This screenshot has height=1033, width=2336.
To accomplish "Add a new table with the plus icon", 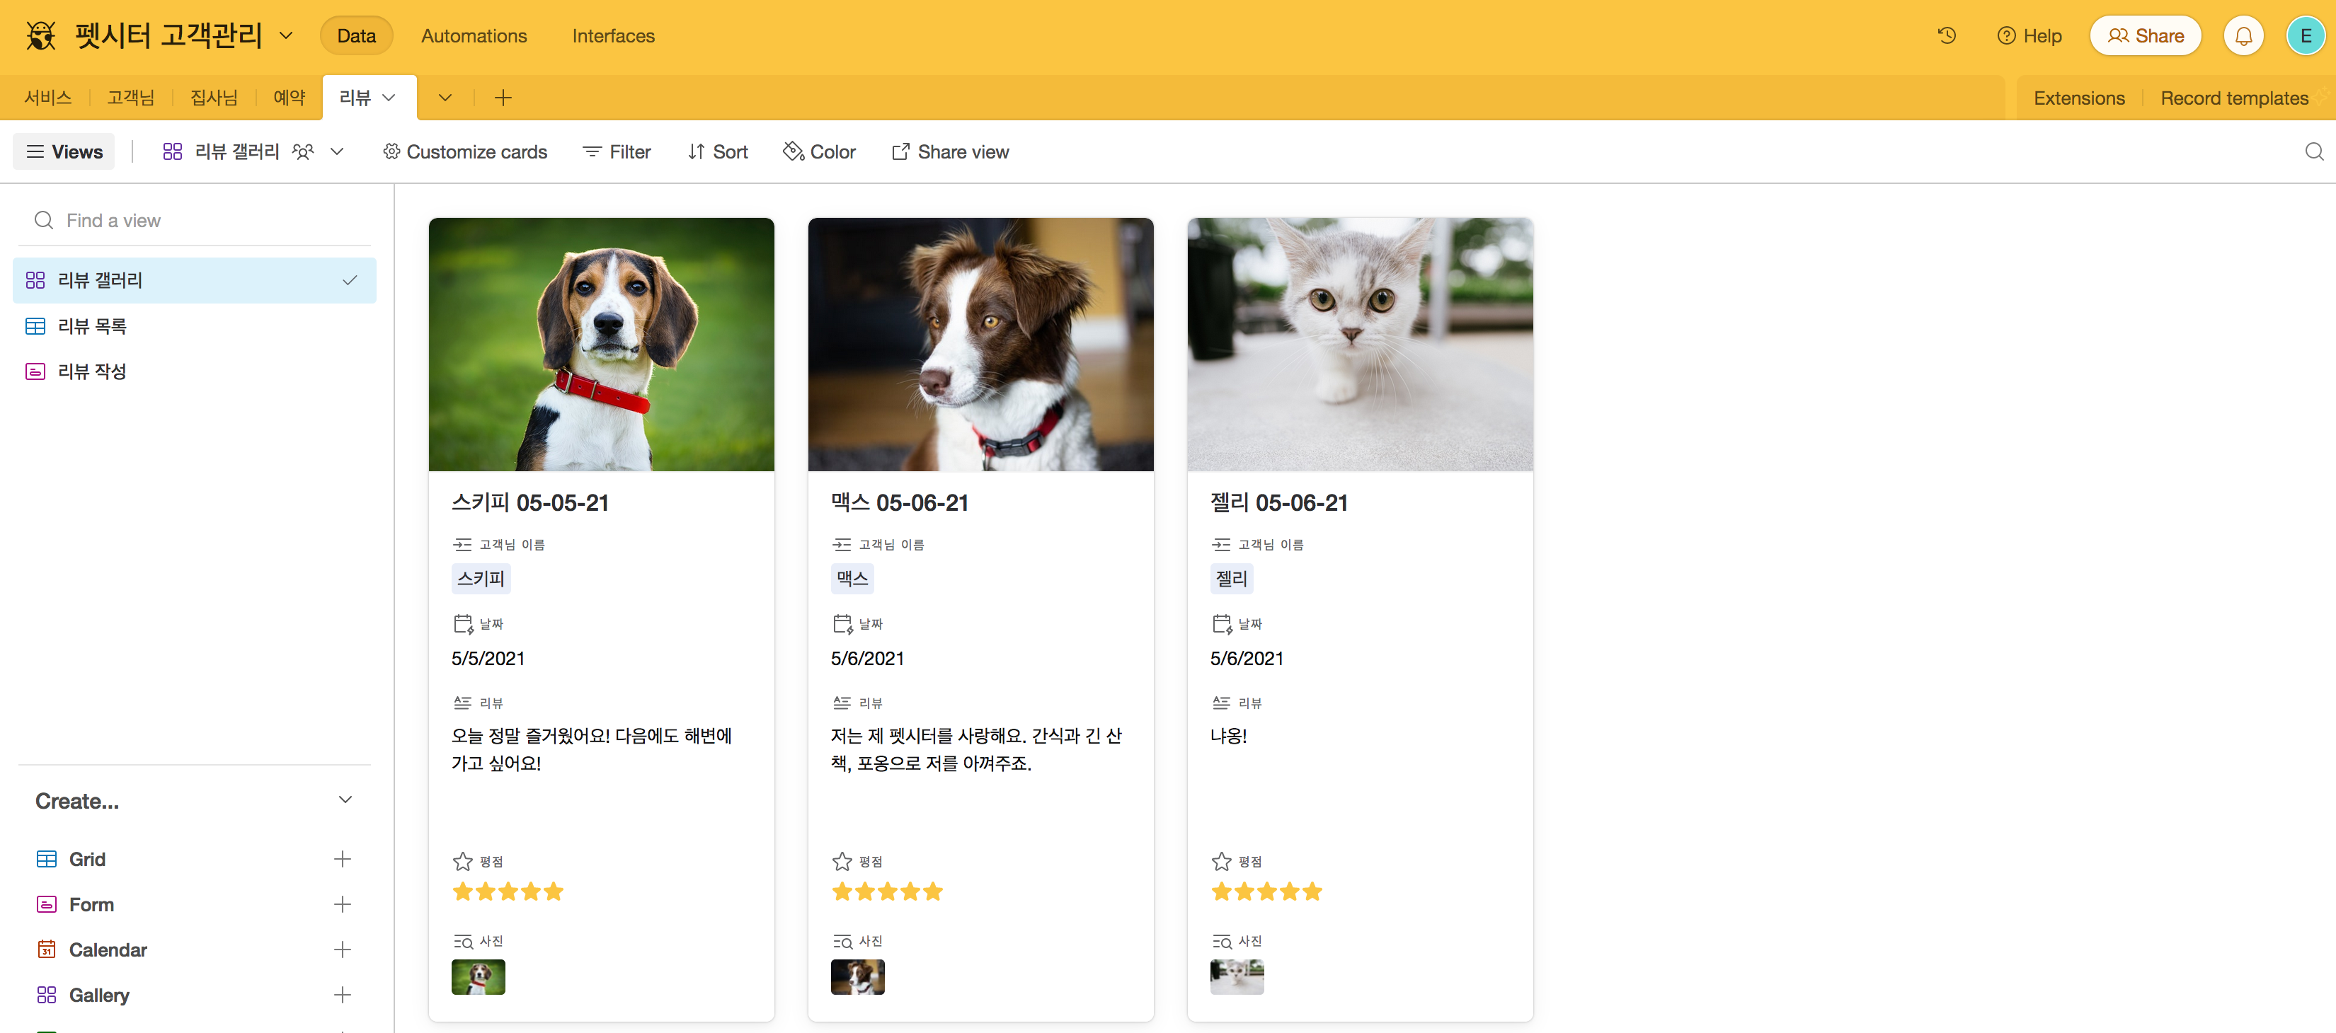I will click(x=503, y=98).
